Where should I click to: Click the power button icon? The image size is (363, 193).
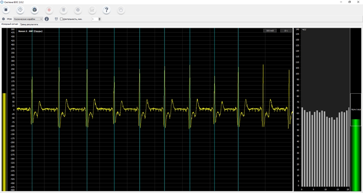click(x=121, y=10)
